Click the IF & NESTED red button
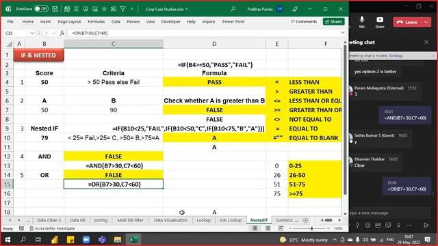 click(x=38, y=55)
